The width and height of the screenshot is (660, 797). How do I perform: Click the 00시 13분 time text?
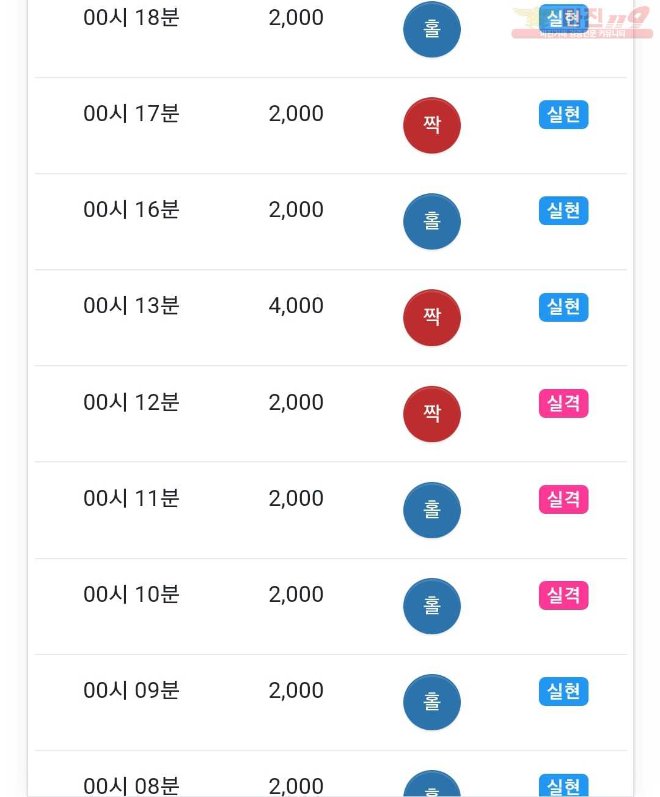click(x=131, y=306)
